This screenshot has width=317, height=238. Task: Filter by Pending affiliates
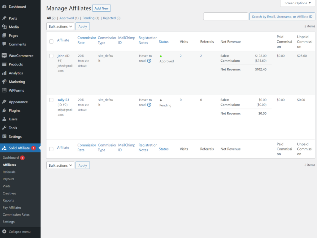tap(88, 18)
